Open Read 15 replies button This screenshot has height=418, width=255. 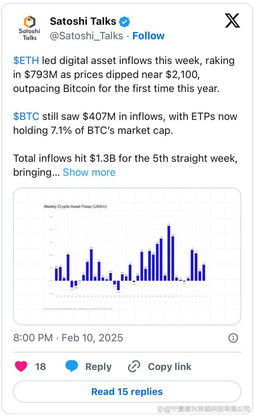(127, 392)
